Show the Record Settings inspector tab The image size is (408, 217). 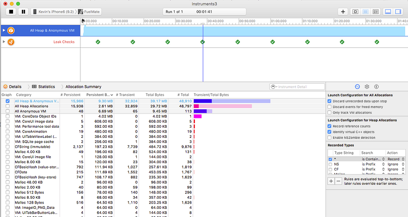[357, 86]
